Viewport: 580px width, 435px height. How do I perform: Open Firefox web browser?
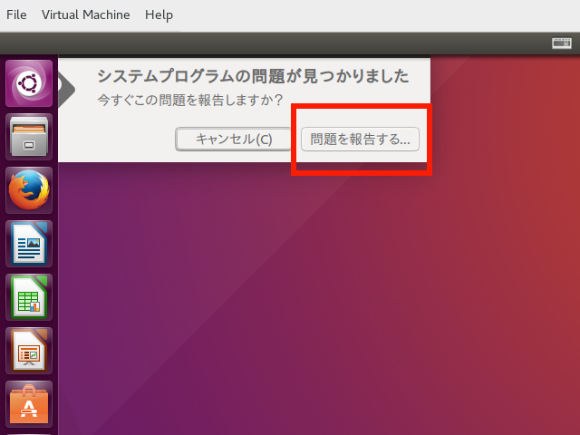coord(29,190)
